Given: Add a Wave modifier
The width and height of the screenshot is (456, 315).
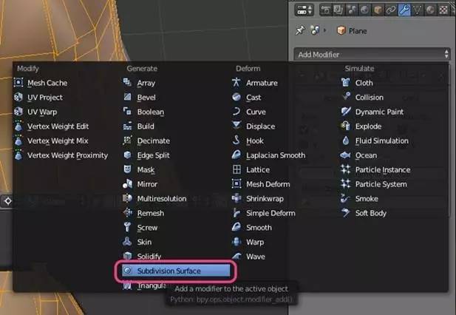Looking at the screenshot, I should point(285,257).
